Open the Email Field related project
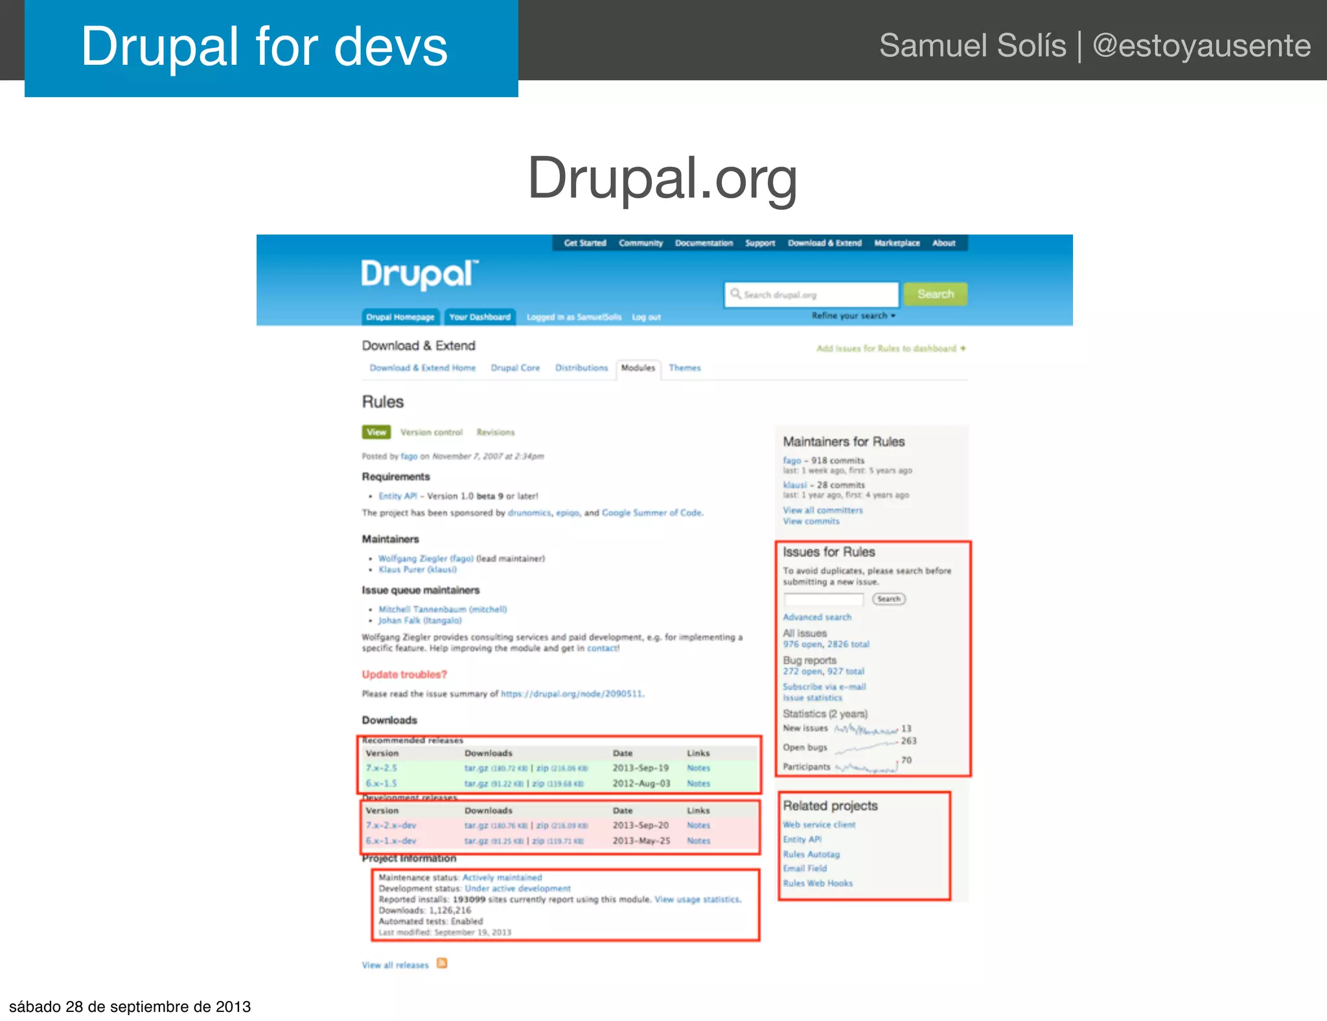This screenshot has width=1327, height=1021. [x=805, y=869]
